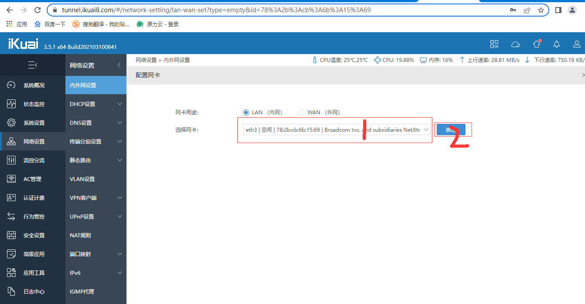Collapse the sidebar with the hamburger icon
The height and width of the screenshot is (304, 585).
tap(33, 65)
